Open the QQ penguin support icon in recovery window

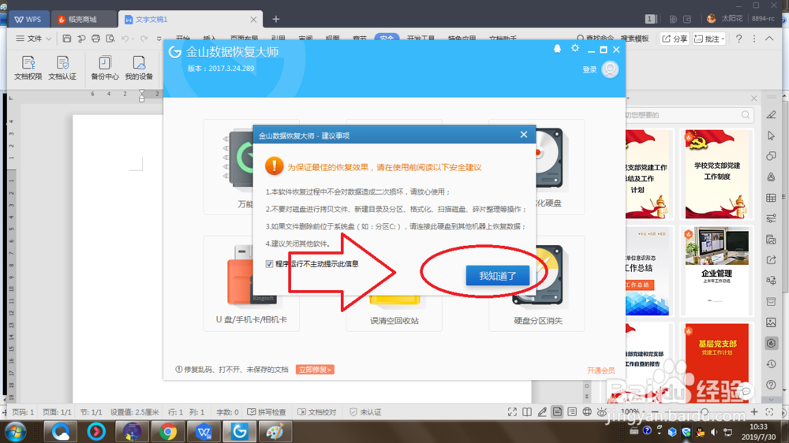click(x=557, y=49)
